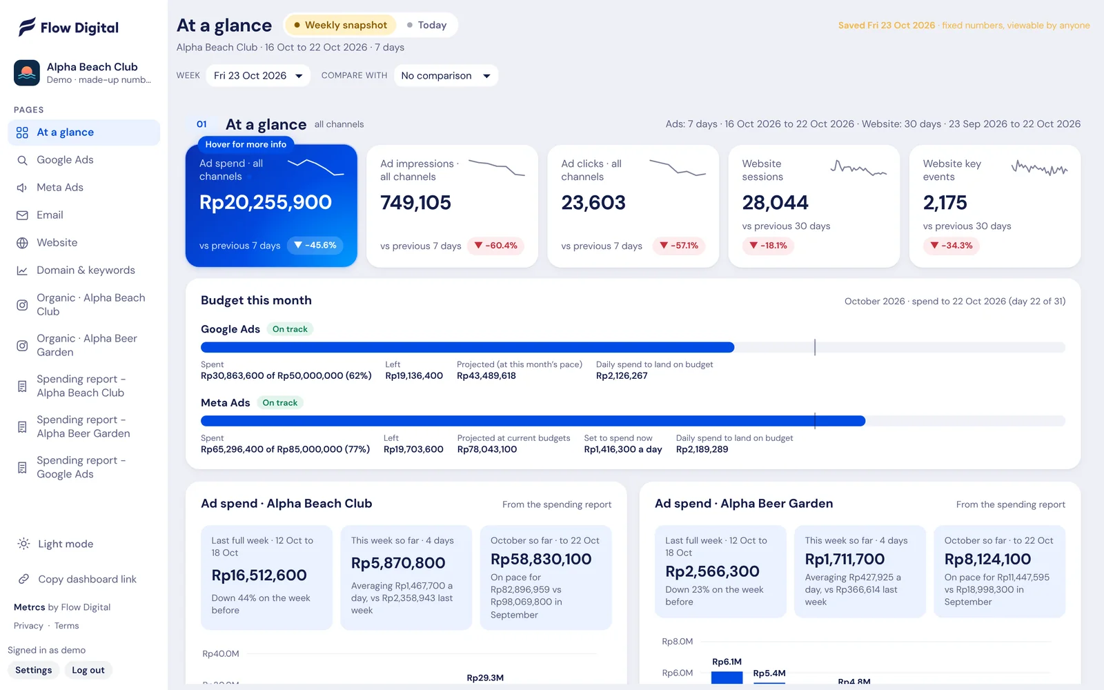
Task: Click the Rp6.1M blue chart bar
Action: coord(727,677)
